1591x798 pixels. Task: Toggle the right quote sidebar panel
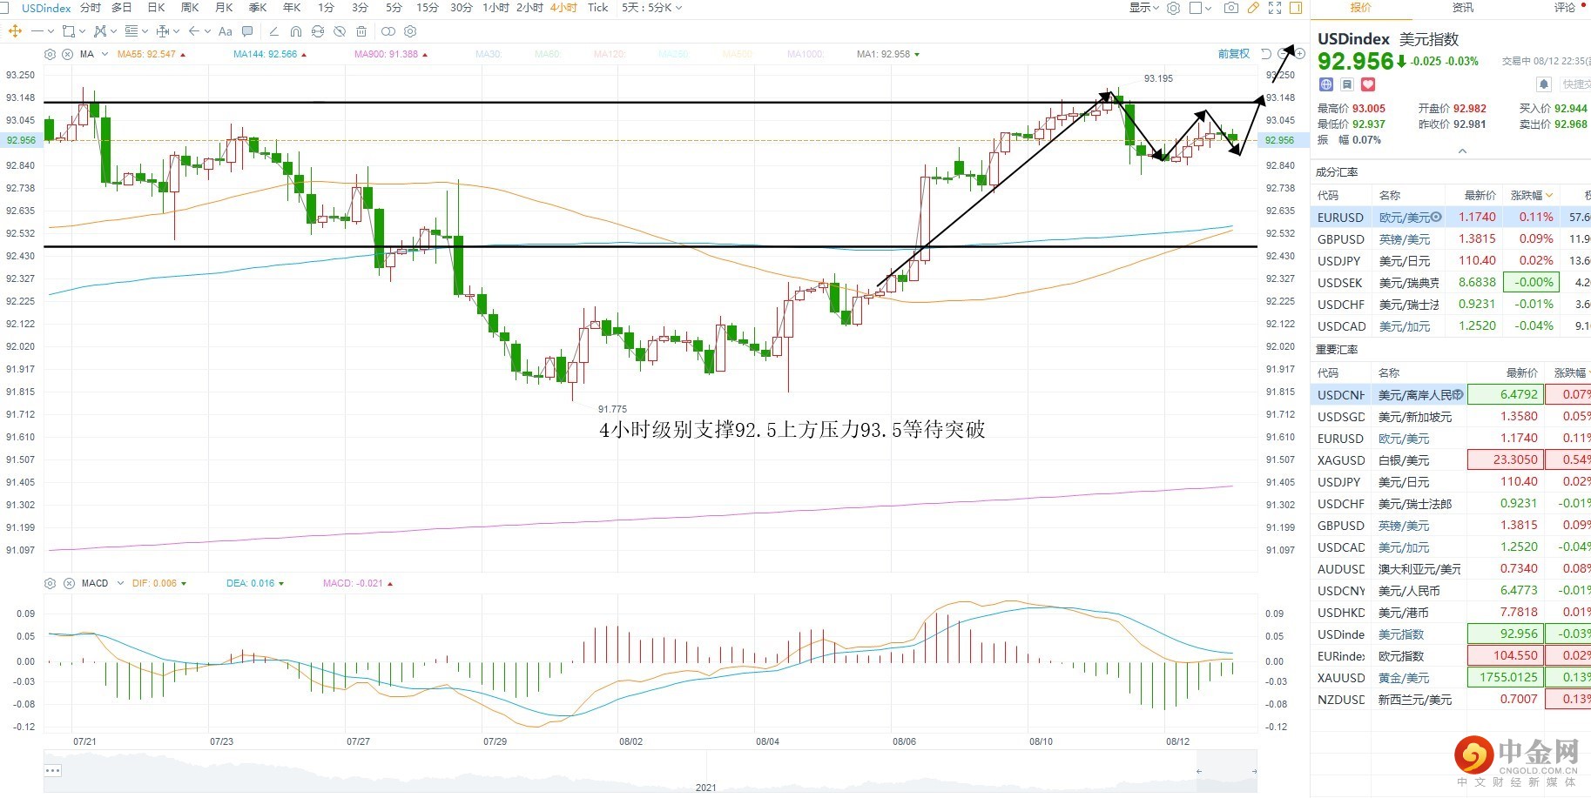(x=1296, y=8)
